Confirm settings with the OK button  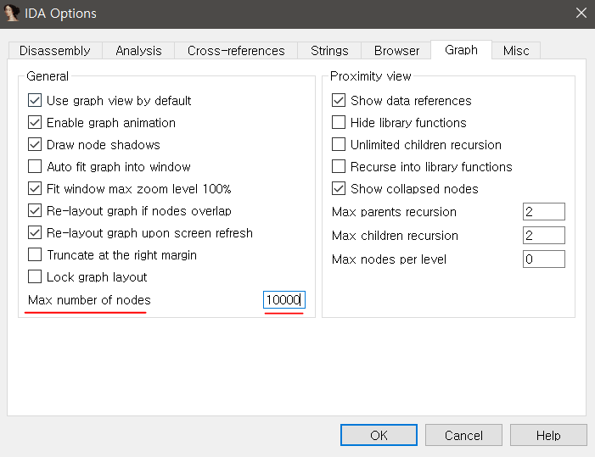tap(379, 435)
